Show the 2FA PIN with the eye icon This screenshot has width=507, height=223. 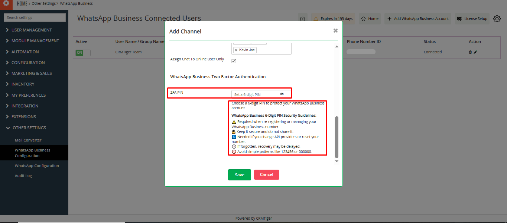point(282,94)
